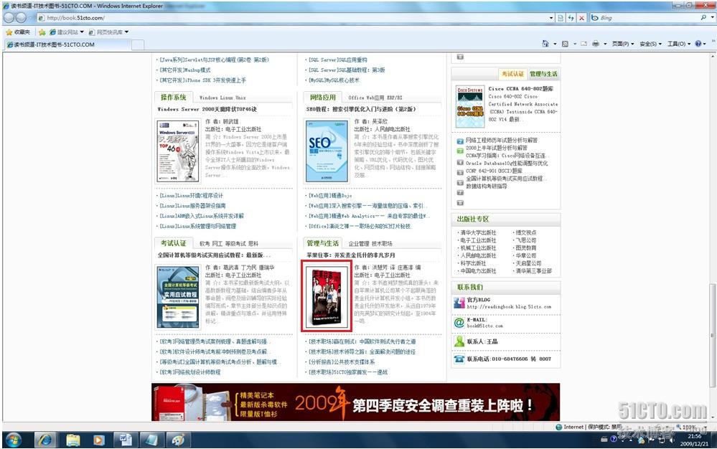Click the browser Forward button
Viewport: 717px width, 449px height.
click(21, 18)
